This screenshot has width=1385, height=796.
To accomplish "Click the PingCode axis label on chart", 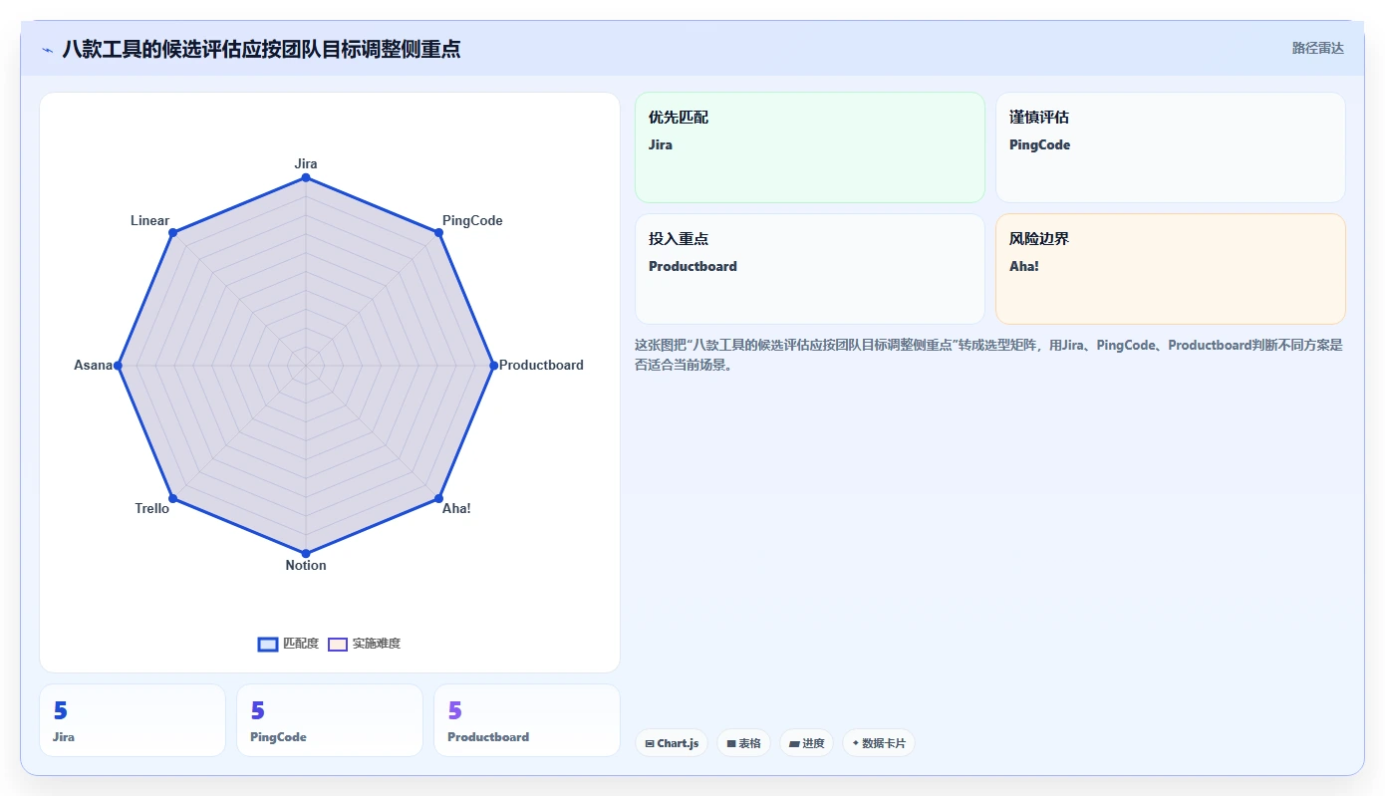I will (472, 220).
